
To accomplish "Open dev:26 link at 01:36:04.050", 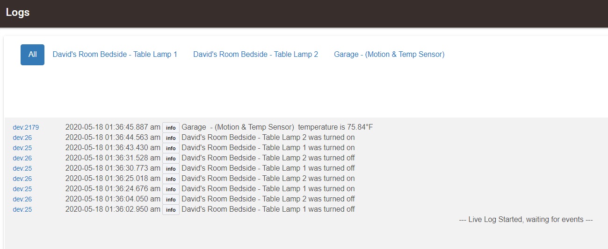I will (22, 199).
